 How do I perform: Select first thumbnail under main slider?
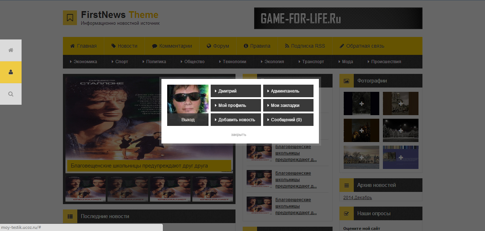coord(86,188)
